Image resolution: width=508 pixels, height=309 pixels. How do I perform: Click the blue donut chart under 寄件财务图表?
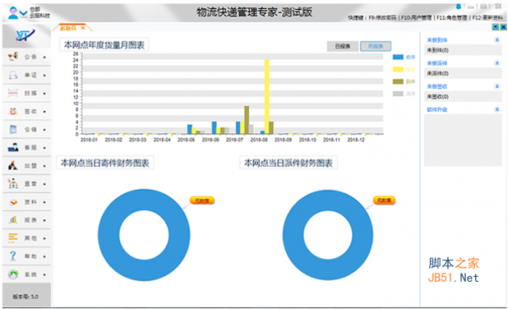(144, 235)
